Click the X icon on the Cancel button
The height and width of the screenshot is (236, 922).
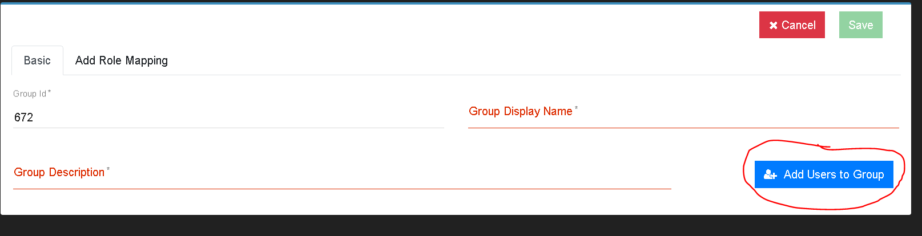coord(773,25)
